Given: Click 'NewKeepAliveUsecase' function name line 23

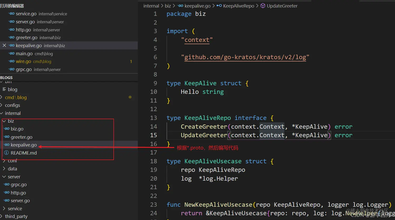Looking at the screenshot, I should pyautogui.click(x=218, y=204).
